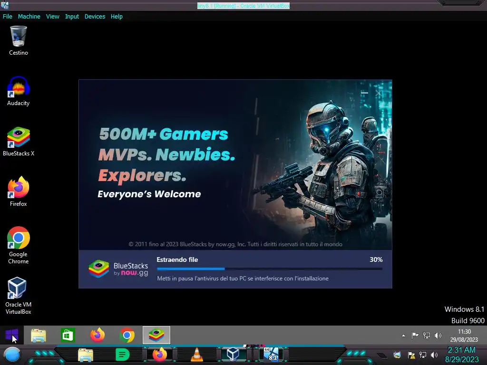The image size is (487, 365).
Task: Open the host volume tray icon
Action: pyautogui.click(x=434, y=355)
